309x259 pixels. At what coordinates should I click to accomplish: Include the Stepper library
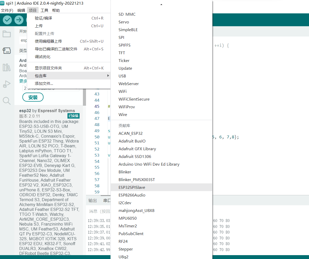coord(161,249)
